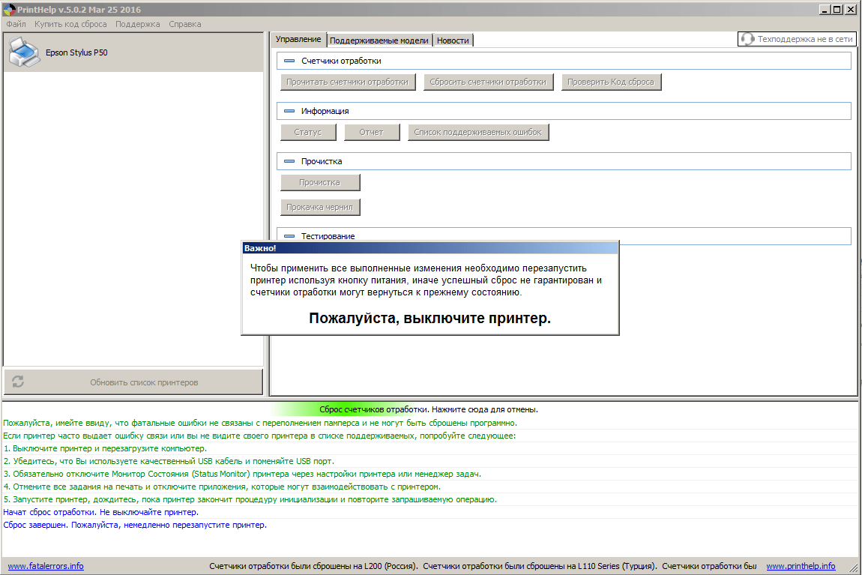
Task: Open the Файл menu
Action: [16, 24]
